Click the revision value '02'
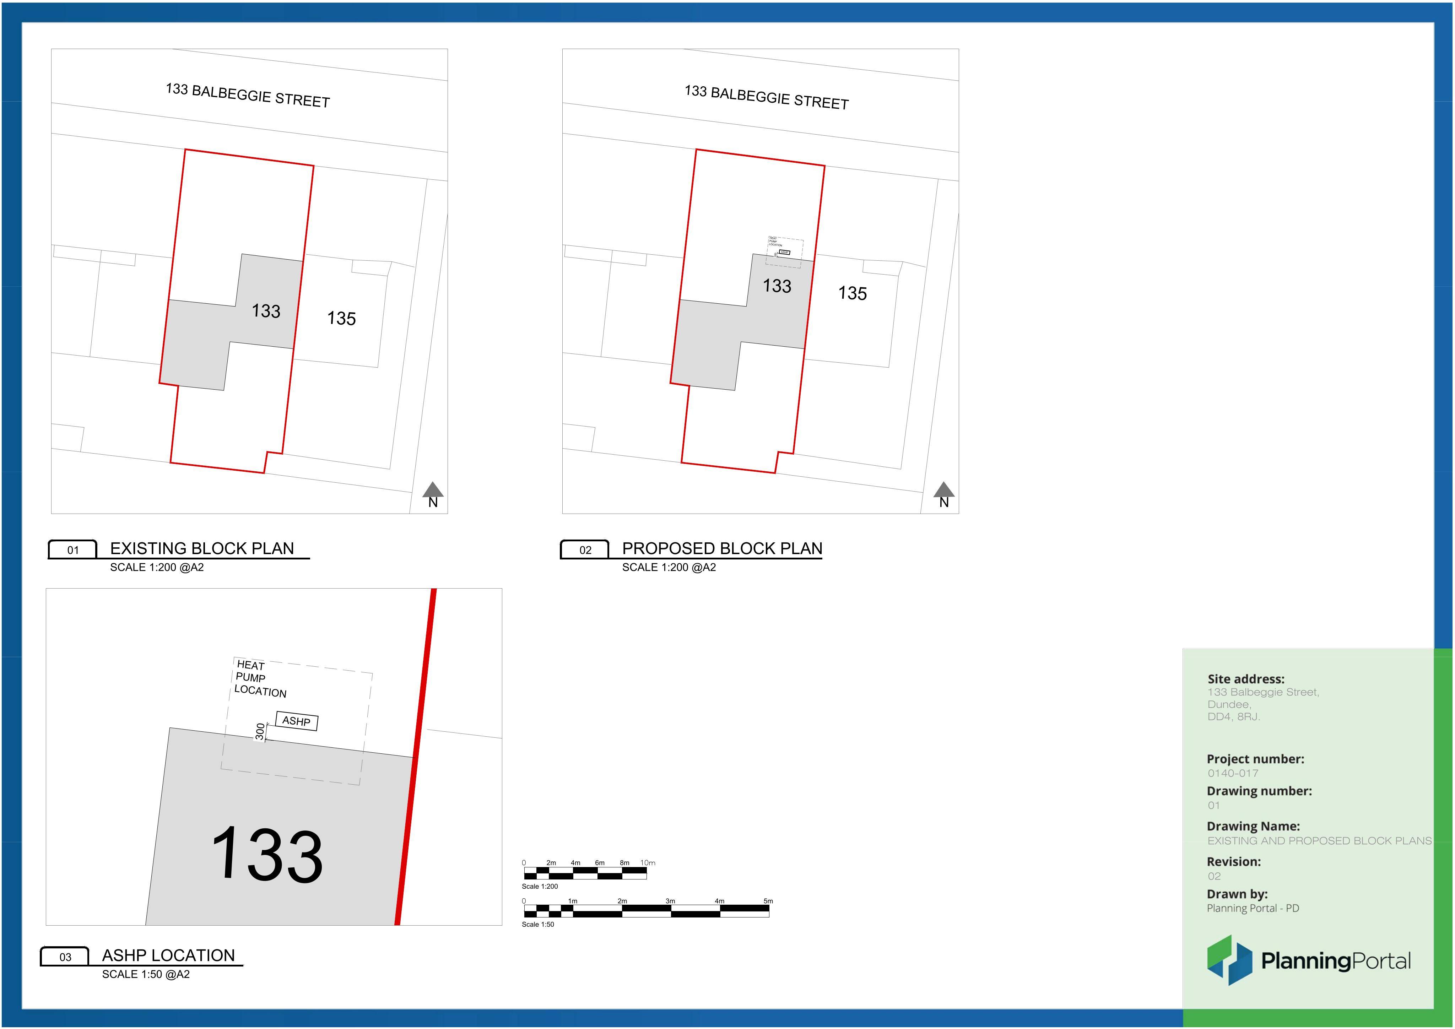This screenshot has width=1455, height=1029. pyautogui.click(x=1214, y=876)
